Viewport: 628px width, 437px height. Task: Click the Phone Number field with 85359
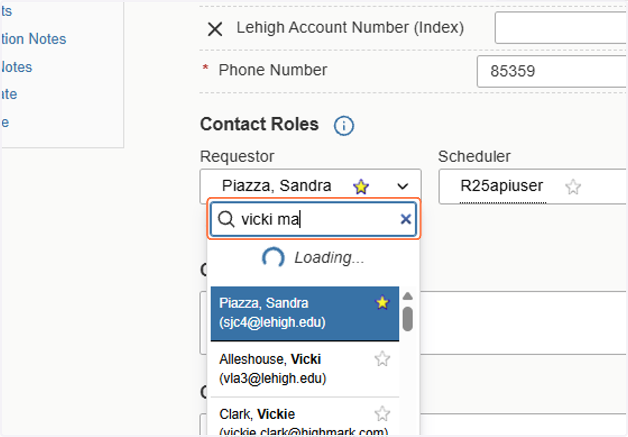coord(552,71)
